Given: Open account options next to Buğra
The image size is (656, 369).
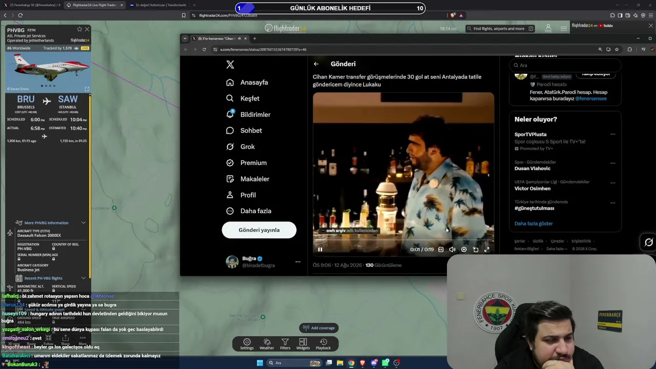Looking at the screenshot, I should coord(298,262).
